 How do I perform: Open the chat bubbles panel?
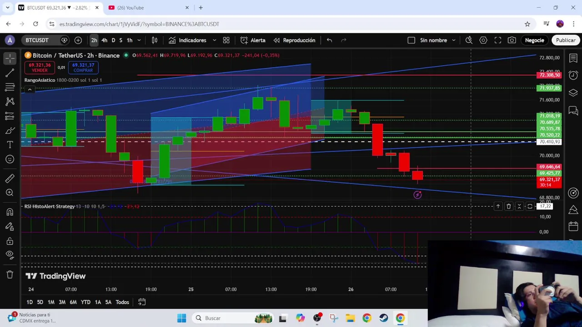(573, 110)
